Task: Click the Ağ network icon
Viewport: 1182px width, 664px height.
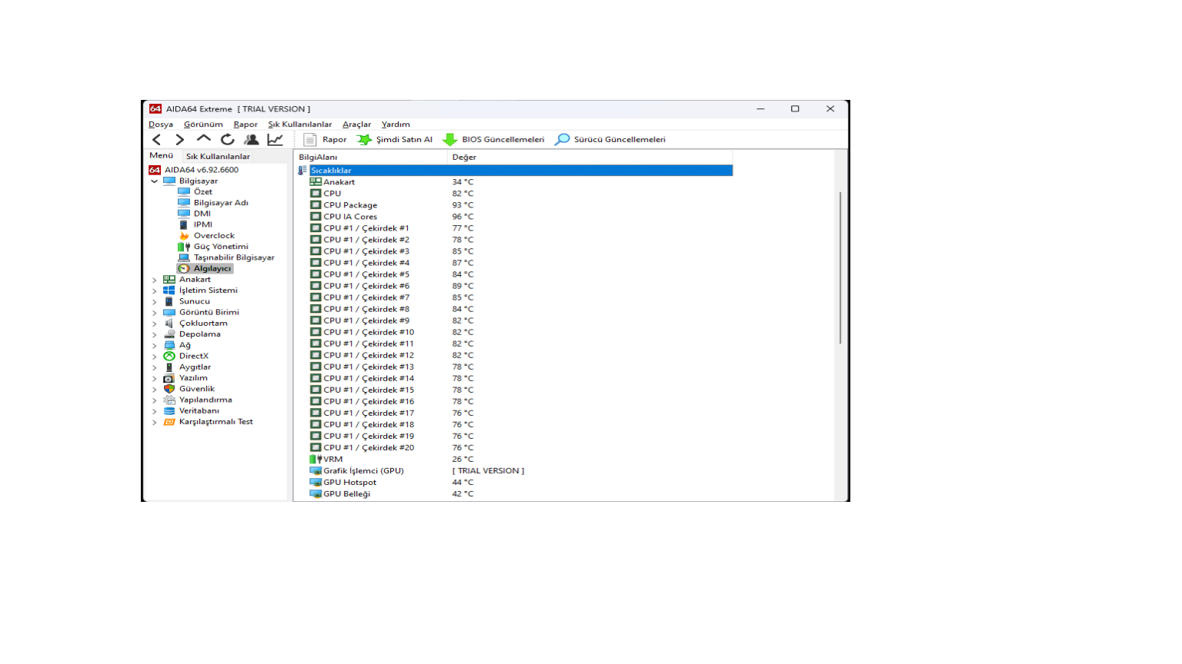Action: point(169,346)
